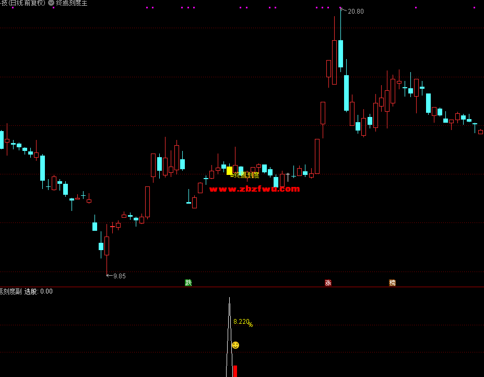Click the yellow 终焉刻度 signal text

[246, 175]
